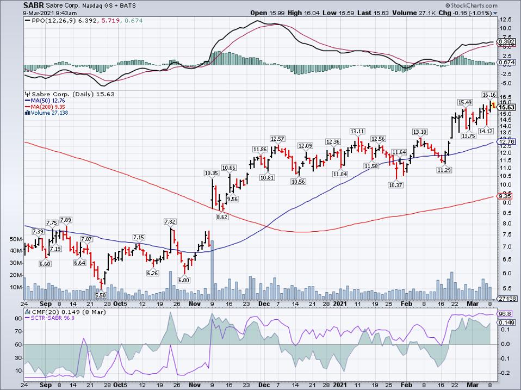Click the 11.29 February low label

tap(444, 170)
